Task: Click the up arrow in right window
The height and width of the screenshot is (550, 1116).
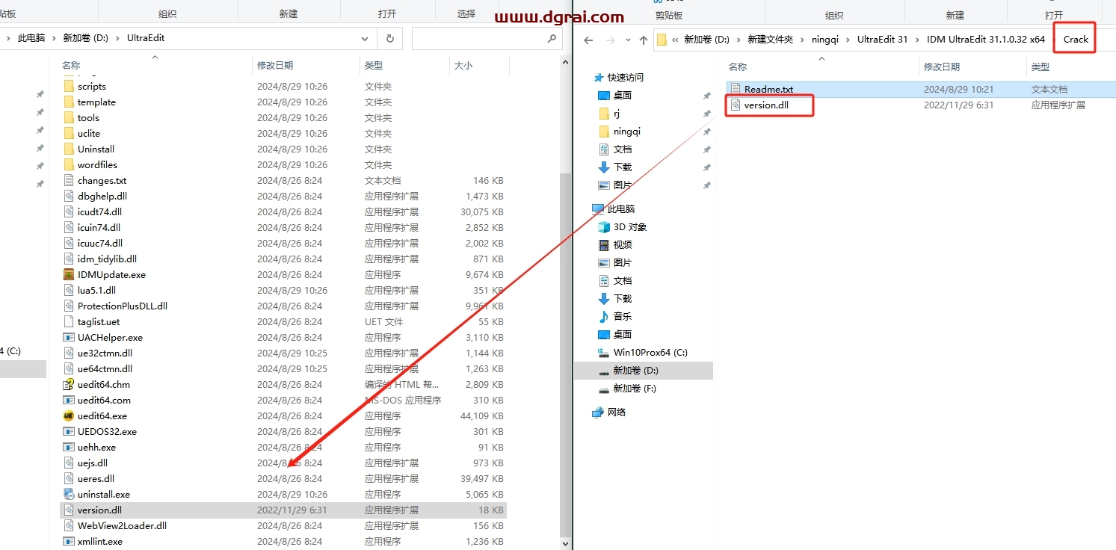Action: click(643, 40)
